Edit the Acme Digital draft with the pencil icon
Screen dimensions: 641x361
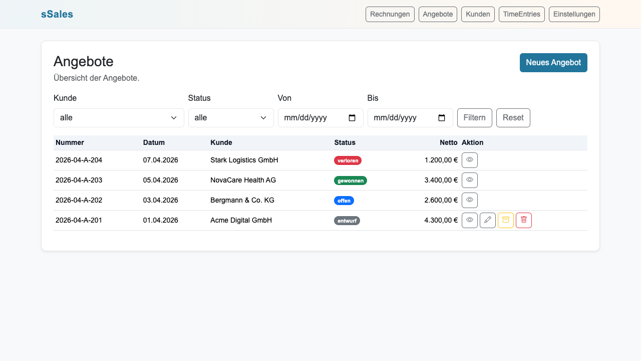(487, 220)
